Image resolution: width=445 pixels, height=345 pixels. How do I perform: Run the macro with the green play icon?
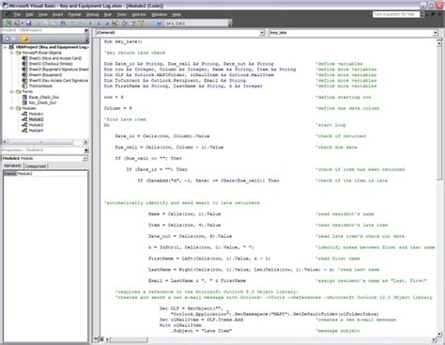pos(91,24)
